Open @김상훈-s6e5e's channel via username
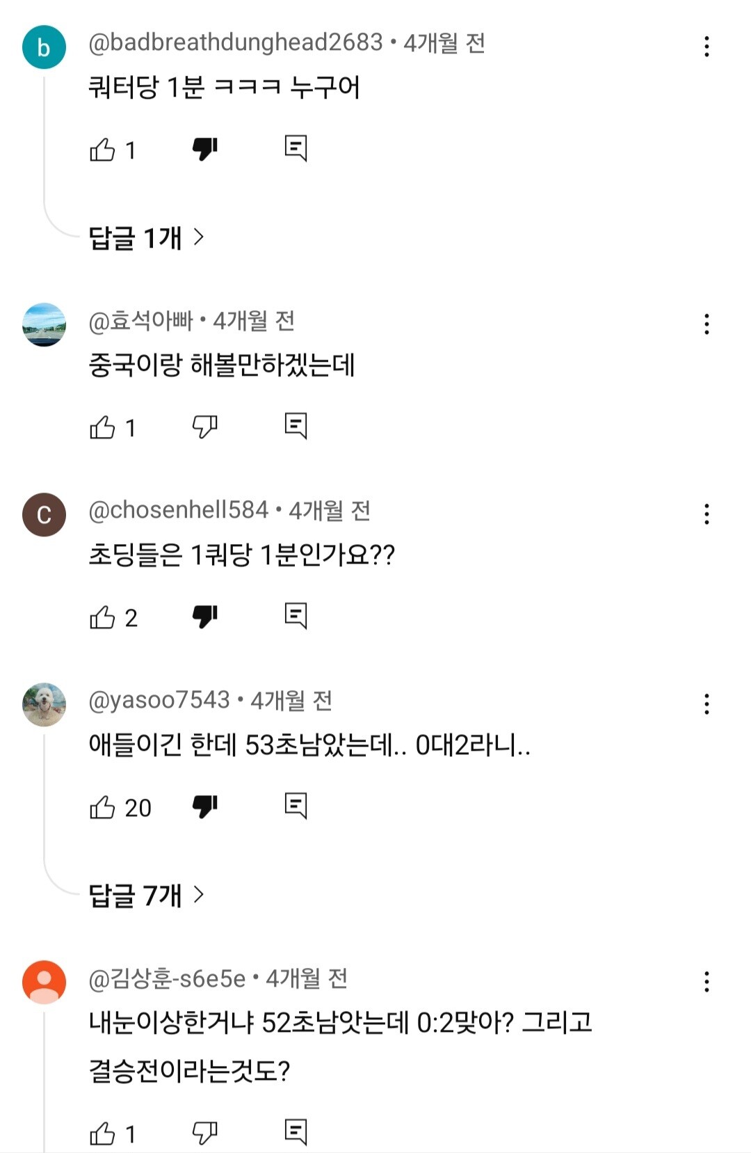This screenshot has width=751, height=1153. (167, 979)
